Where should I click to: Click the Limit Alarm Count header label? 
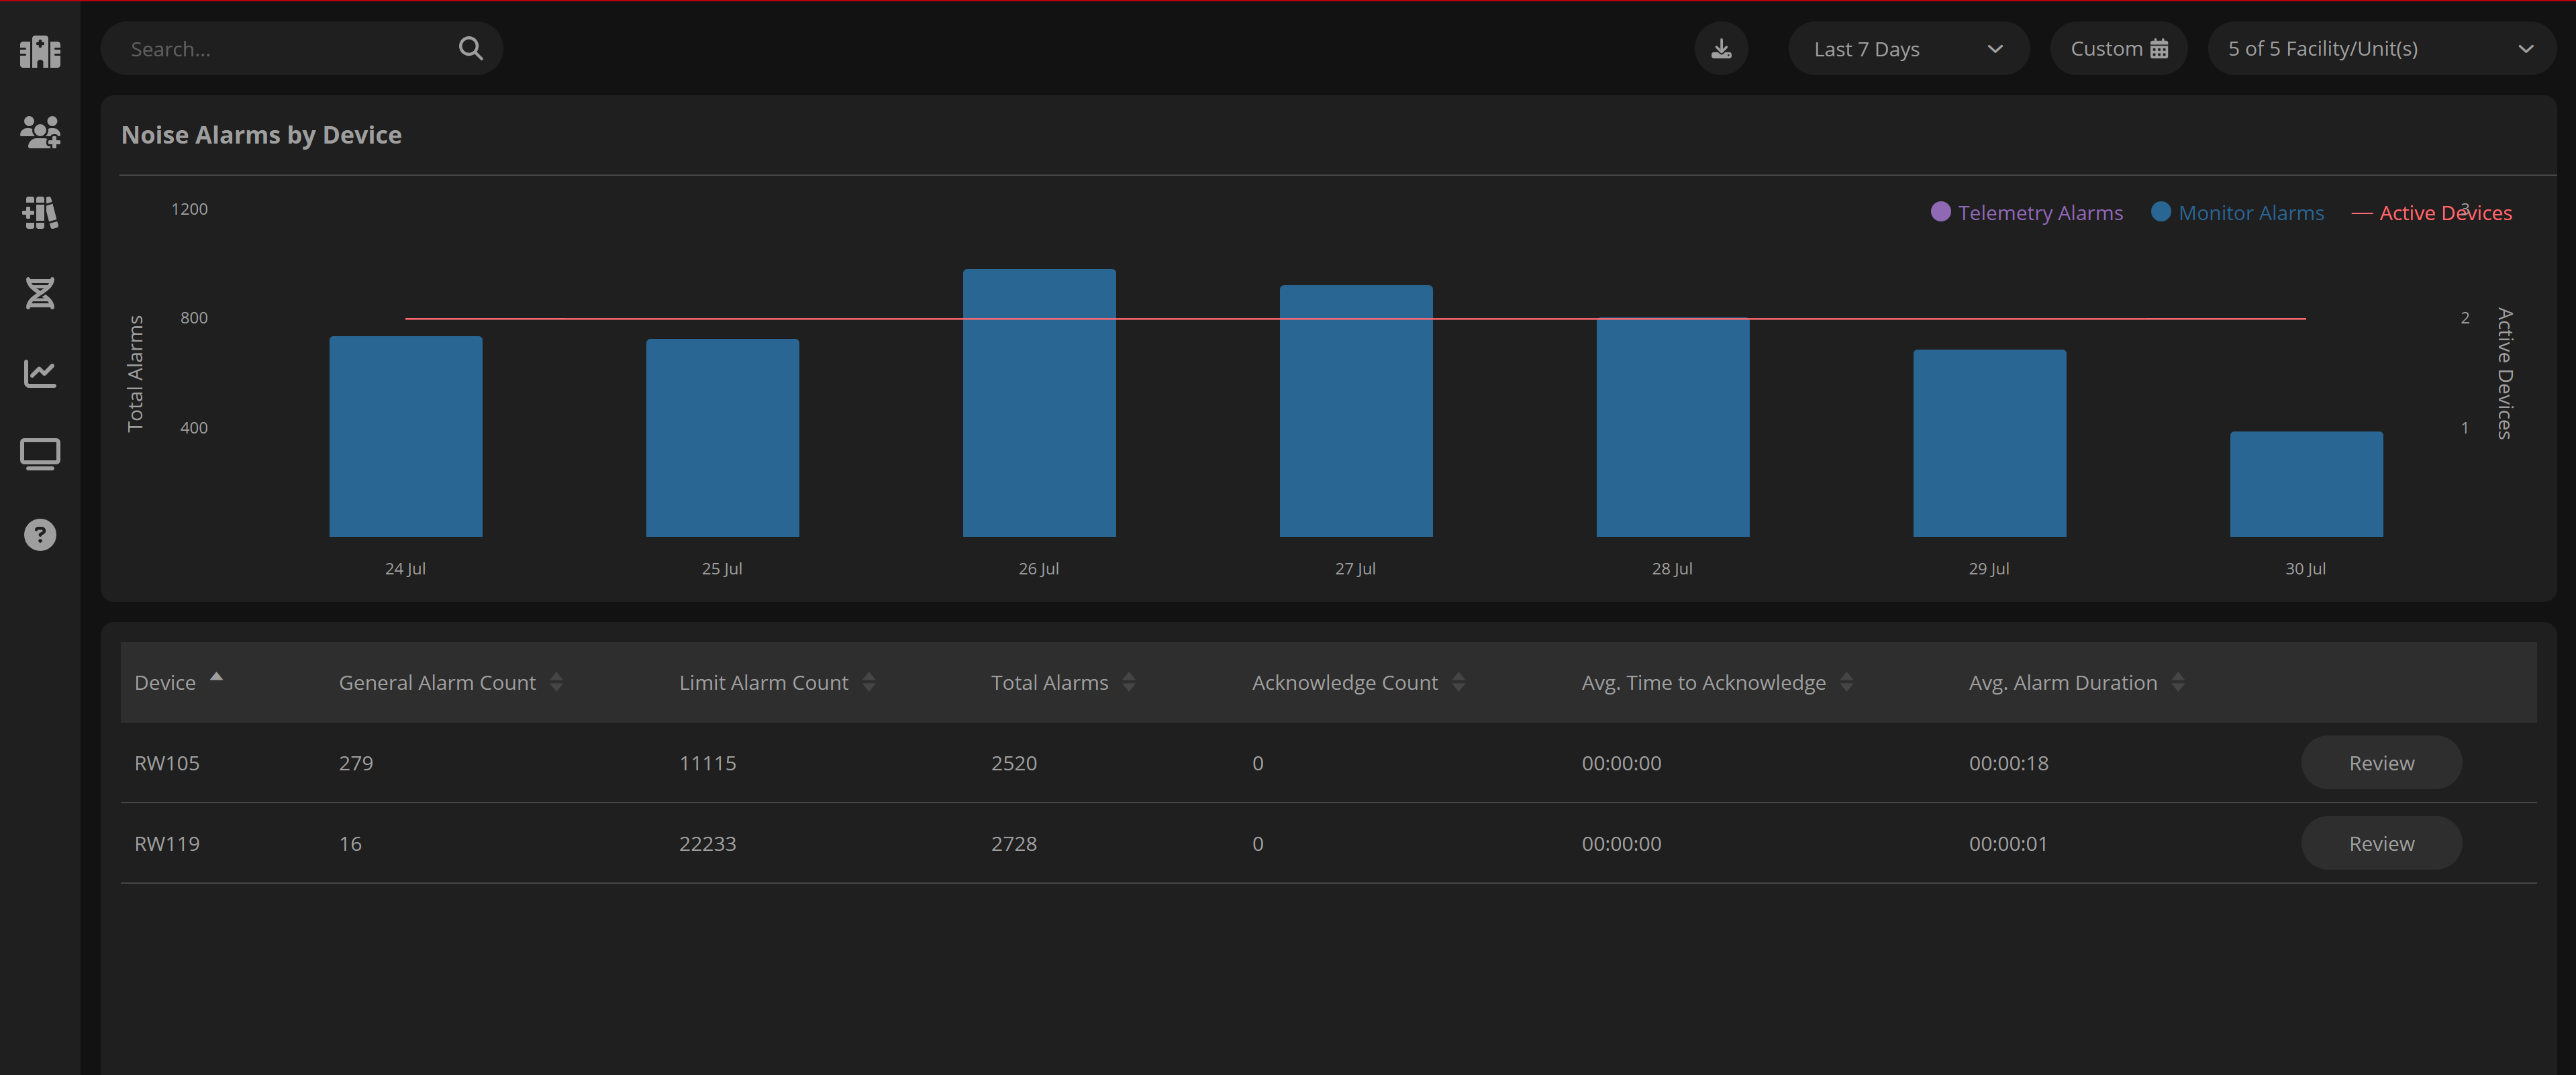coord(764,682)
